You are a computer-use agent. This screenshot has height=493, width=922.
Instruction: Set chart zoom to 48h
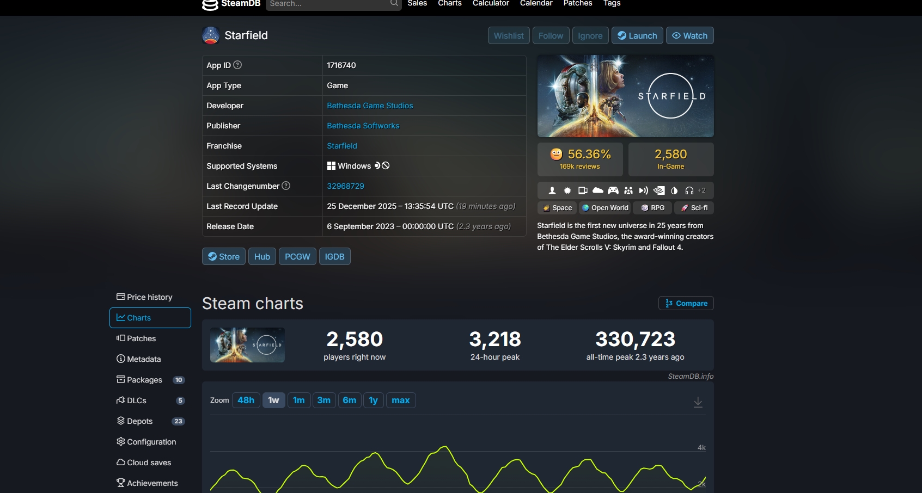pos(246,400)
